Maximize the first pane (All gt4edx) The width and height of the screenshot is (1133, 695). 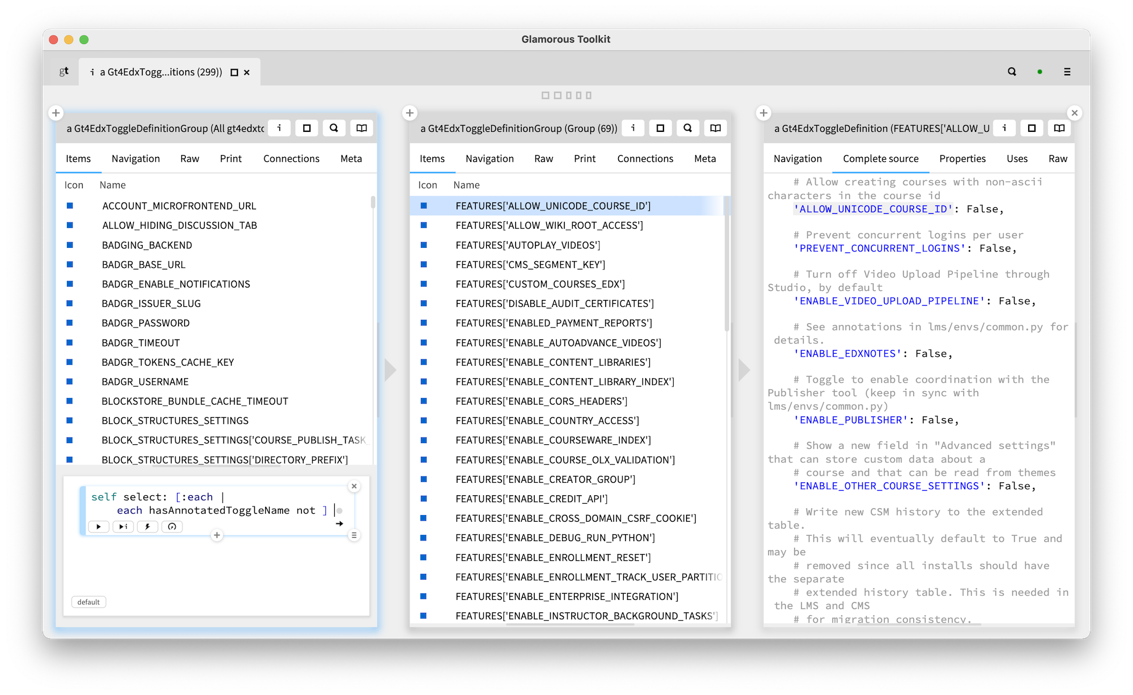(307, 128)
